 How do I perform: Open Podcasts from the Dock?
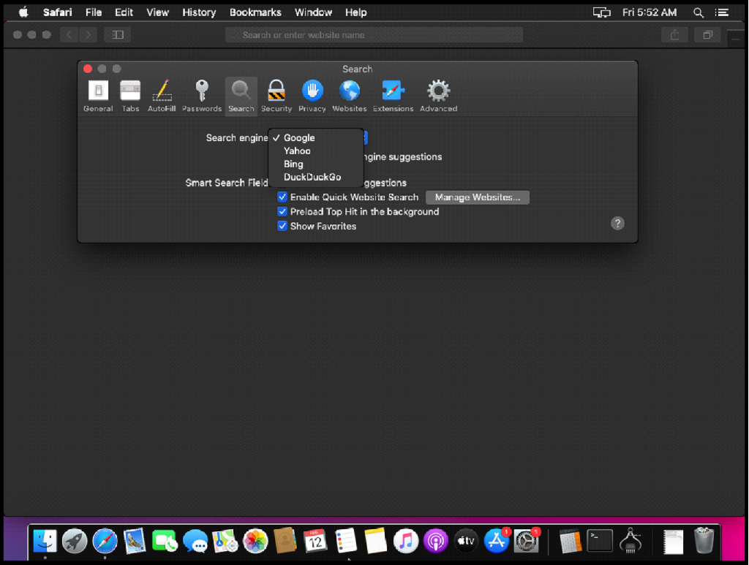[436, 541]
